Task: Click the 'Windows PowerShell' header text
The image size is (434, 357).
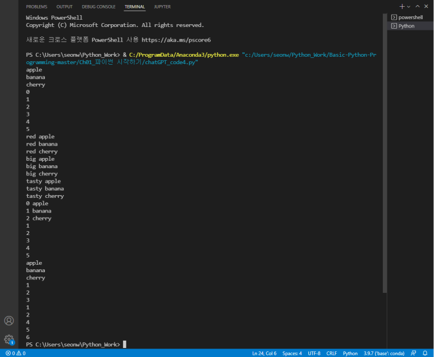Action: [54, 18]
